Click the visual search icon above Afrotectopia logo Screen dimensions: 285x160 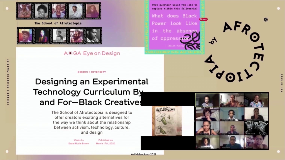point(266,20)
